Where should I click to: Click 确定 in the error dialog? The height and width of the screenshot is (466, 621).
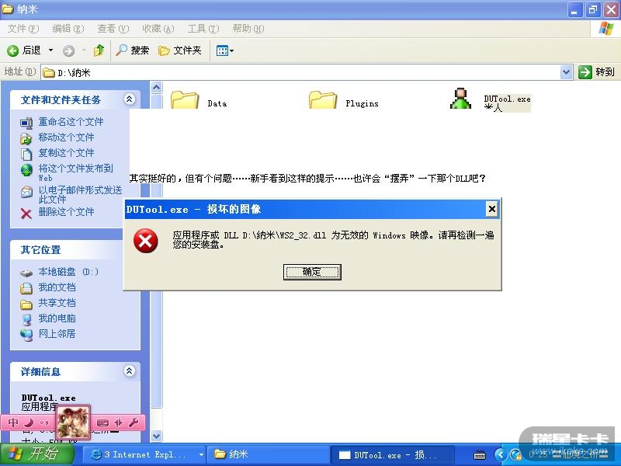coord(312,272)
